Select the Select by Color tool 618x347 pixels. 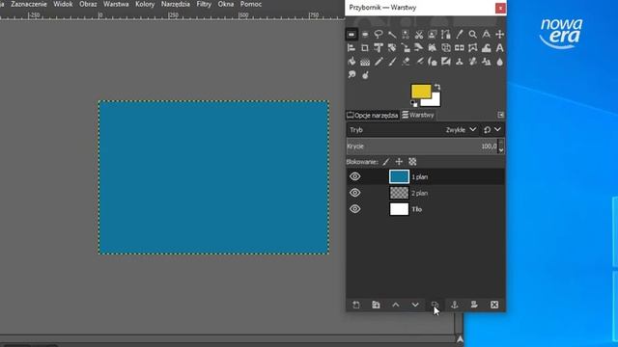click(406, 35)
